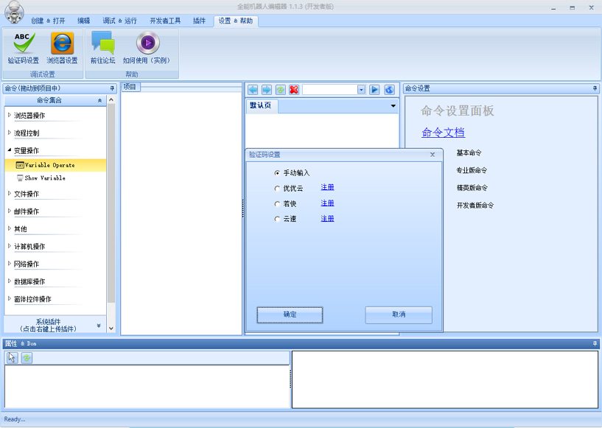
Task: Pin the 属性 & Dom panel pushpin
Action: pyautogui.click(x=595, y=343)
